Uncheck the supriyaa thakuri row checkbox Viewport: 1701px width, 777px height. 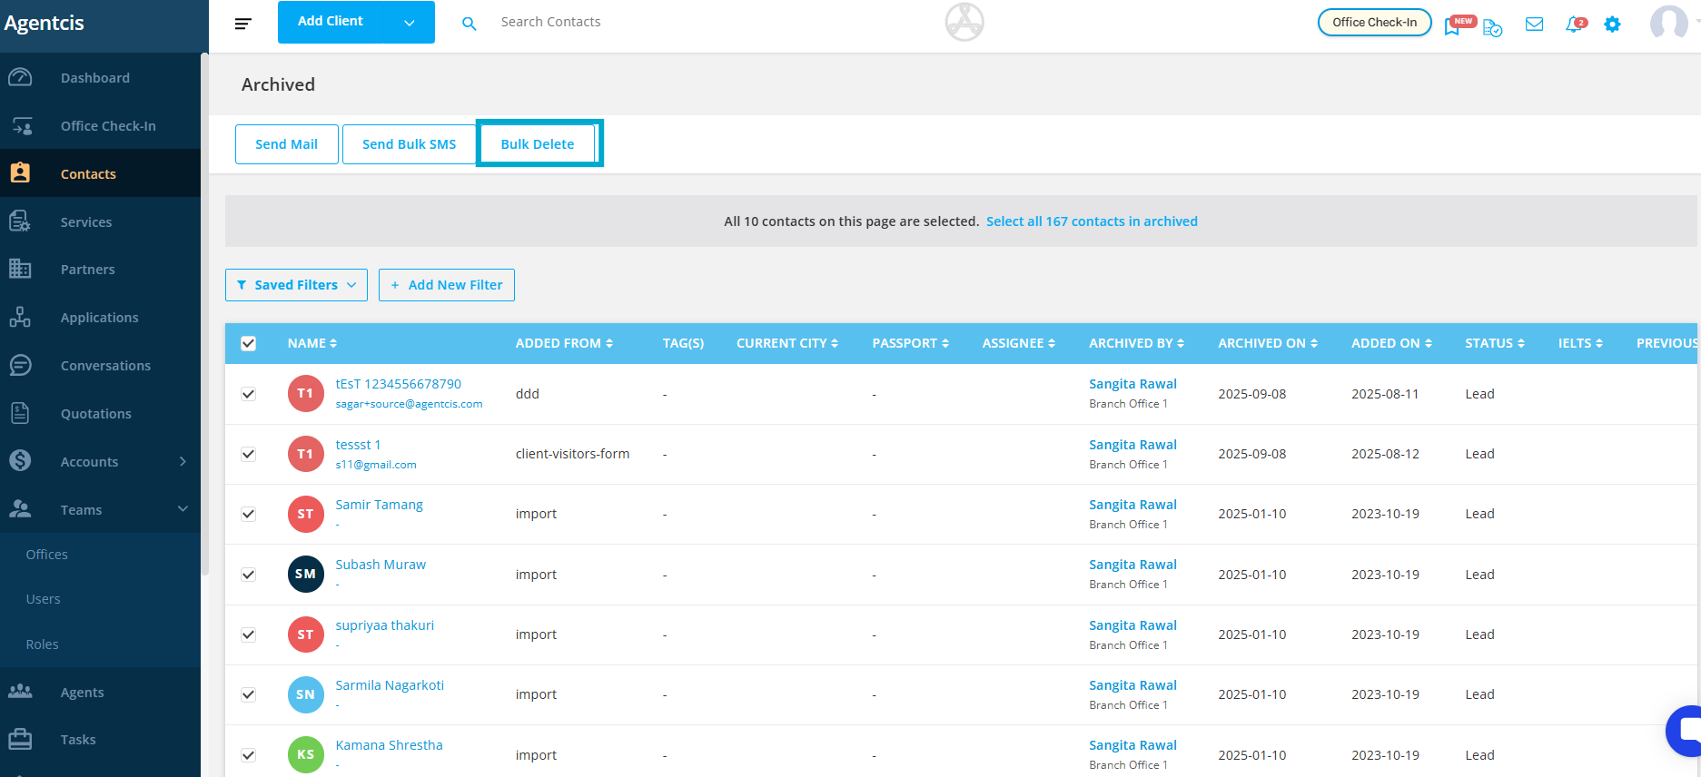pos(249,634)
